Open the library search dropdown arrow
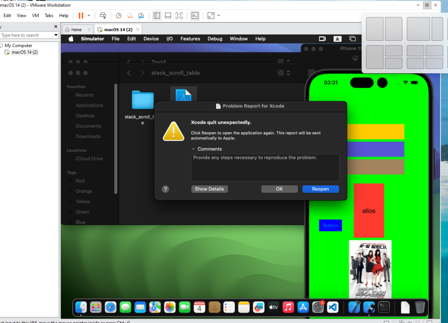The height and width of the screenshot is (323, 448). tap(56, 35)
